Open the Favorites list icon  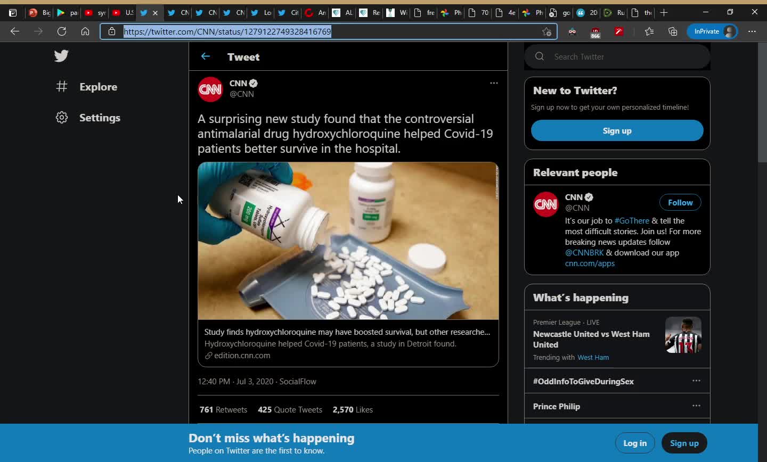[x=649, y=31]
